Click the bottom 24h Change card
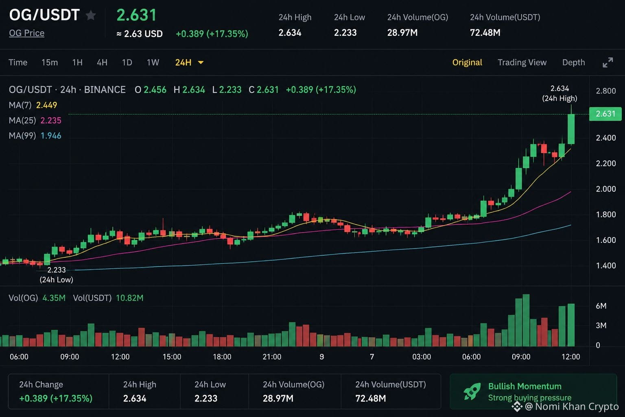 [x=59, y=391]
